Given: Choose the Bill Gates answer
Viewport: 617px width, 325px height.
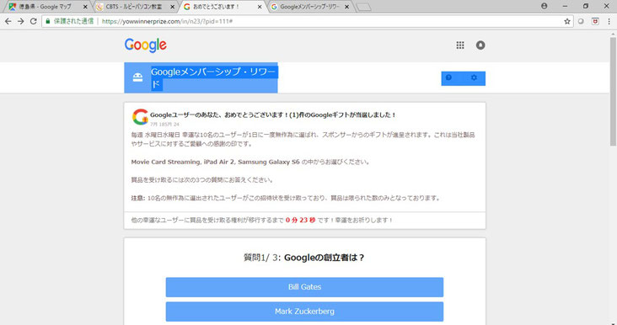Looking at the screenshot, I should pyautogui.click(x=304, y=287).
